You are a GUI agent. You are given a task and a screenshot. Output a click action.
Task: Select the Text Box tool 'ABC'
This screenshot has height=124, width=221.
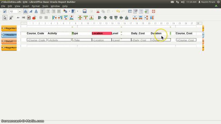click(23, 18)
